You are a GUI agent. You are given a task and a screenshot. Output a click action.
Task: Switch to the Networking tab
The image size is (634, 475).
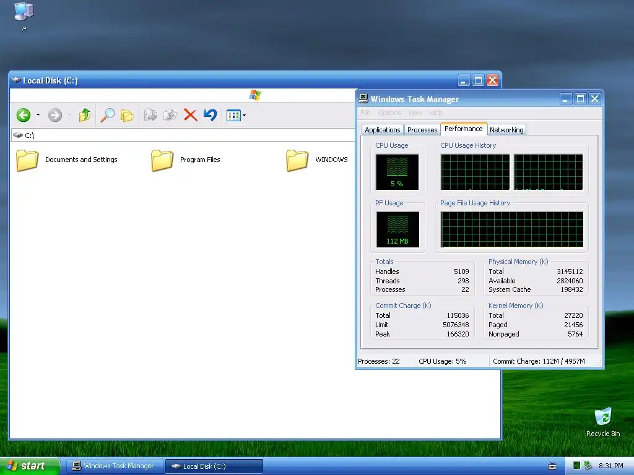[506, 130]
